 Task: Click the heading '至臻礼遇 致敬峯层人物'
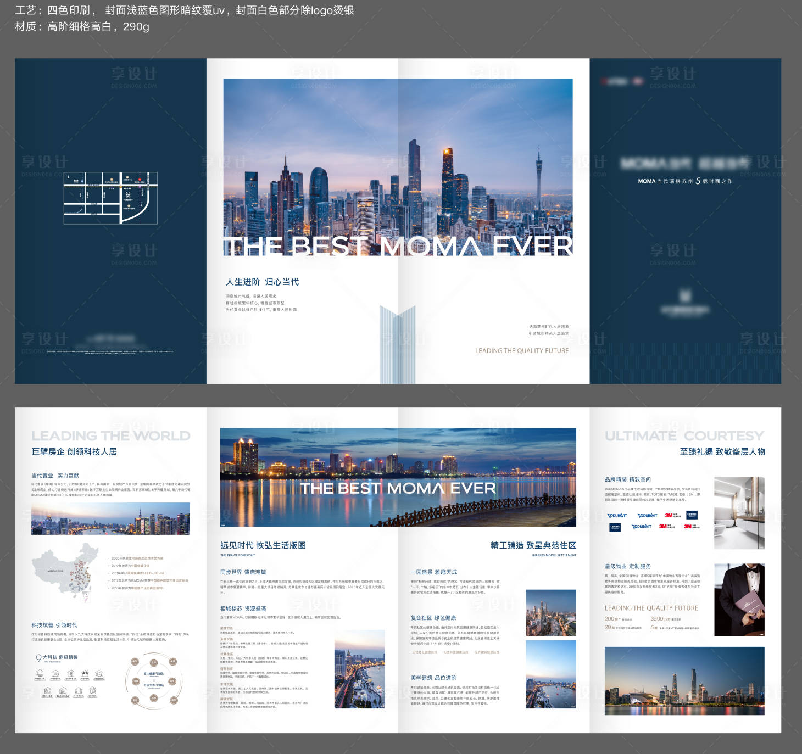722,451
